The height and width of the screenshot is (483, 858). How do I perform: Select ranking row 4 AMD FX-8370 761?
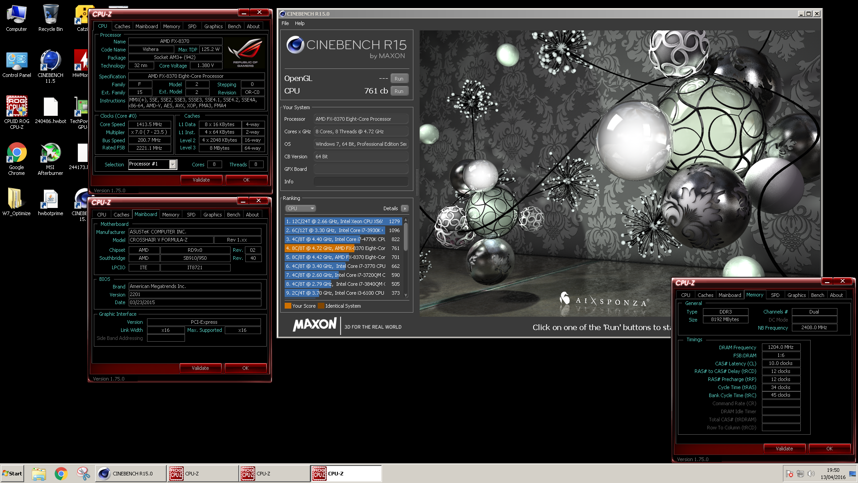click(x=343, y=248)
